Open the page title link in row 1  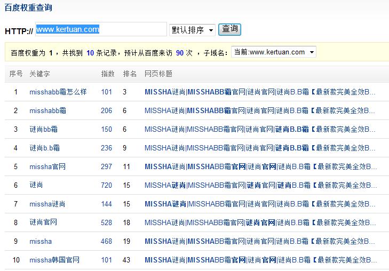click(x=260, y=92)
